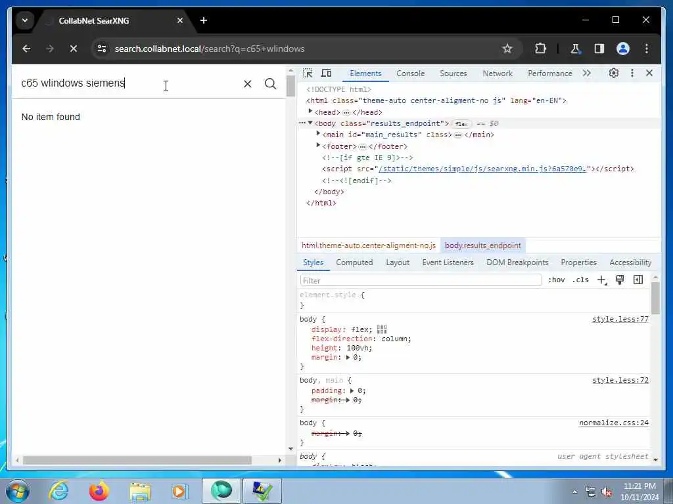Open the Windows Start menu
This screenshot has height=504, width=673.
18,491
